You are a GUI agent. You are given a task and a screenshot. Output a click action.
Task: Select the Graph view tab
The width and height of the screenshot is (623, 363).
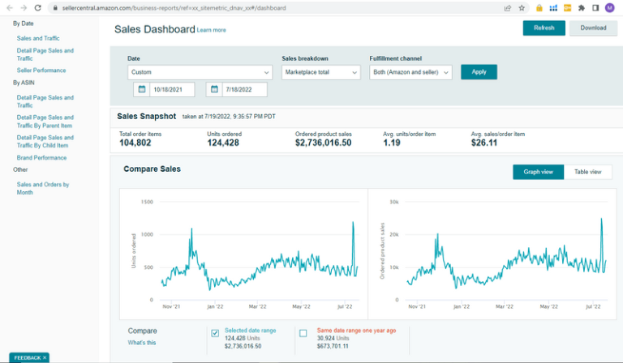pyautogui.click(x=538, y=172)
